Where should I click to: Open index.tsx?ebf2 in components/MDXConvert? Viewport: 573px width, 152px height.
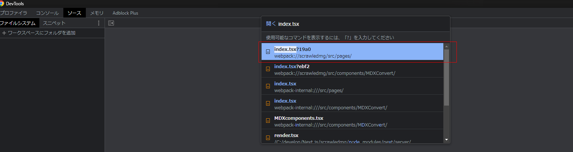[x=352, y=69]
